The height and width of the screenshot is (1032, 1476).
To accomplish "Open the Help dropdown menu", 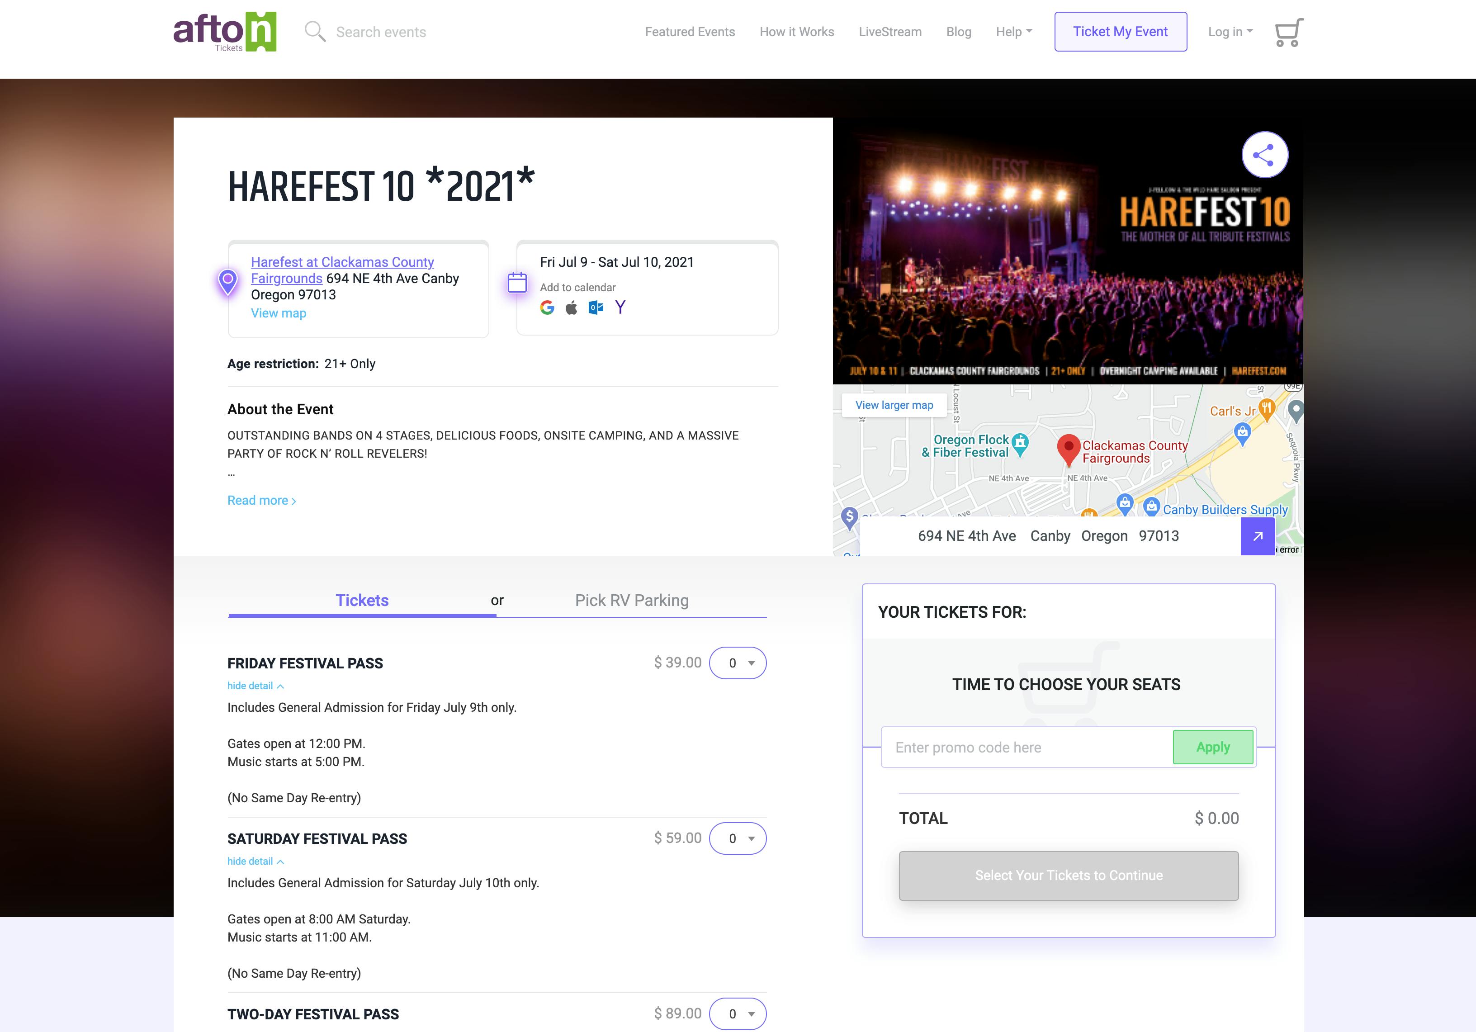I will 1013,31.
